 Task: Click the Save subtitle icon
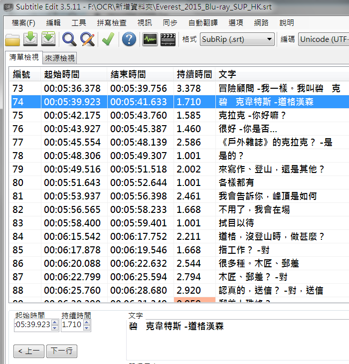(x=30, y=39)
